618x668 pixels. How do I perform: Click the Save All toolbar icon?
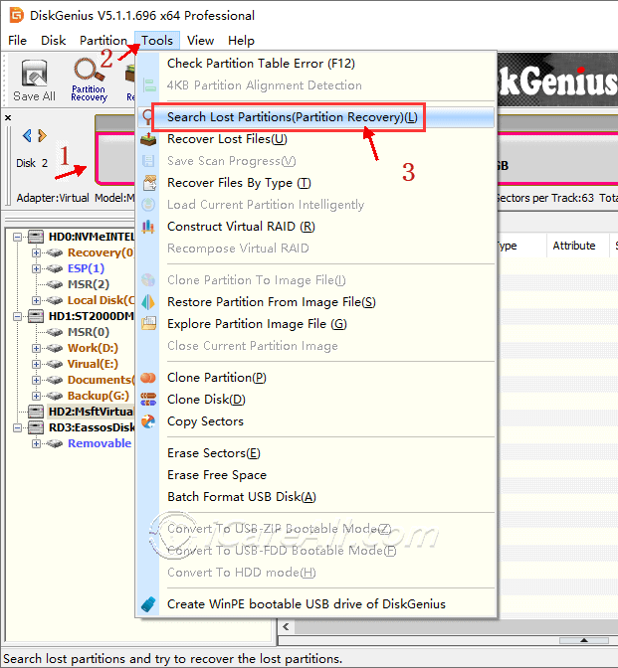pos(34,80)
